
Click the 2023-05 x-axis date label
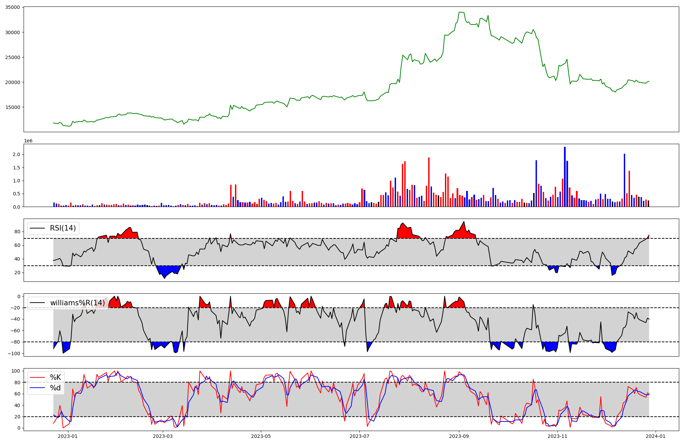pos(261,436)
